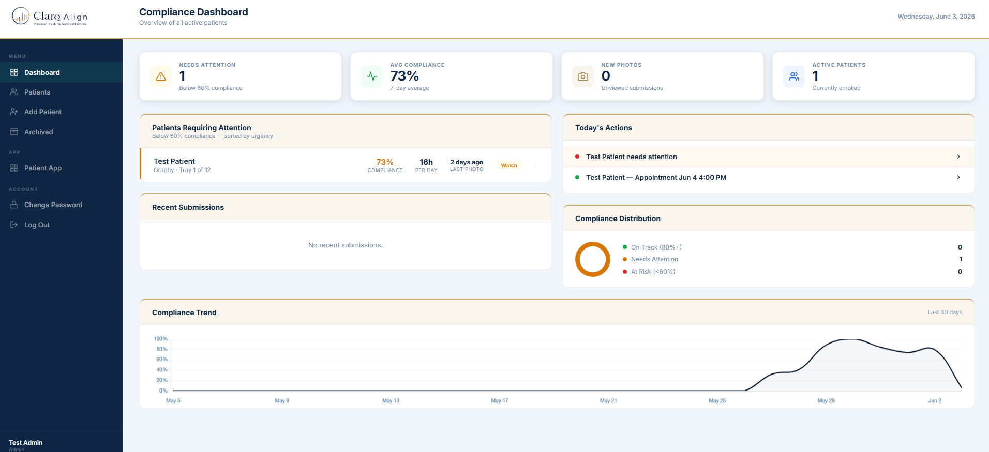The height and width of the screenshot is (452, 989).
Task: Click the orange Needs Attention legend dot
Action: click(x=625, y=259)
